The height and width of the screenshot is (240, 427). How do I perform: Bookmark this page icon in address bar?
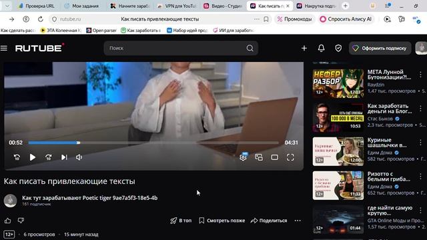click(x=266, y=19)
